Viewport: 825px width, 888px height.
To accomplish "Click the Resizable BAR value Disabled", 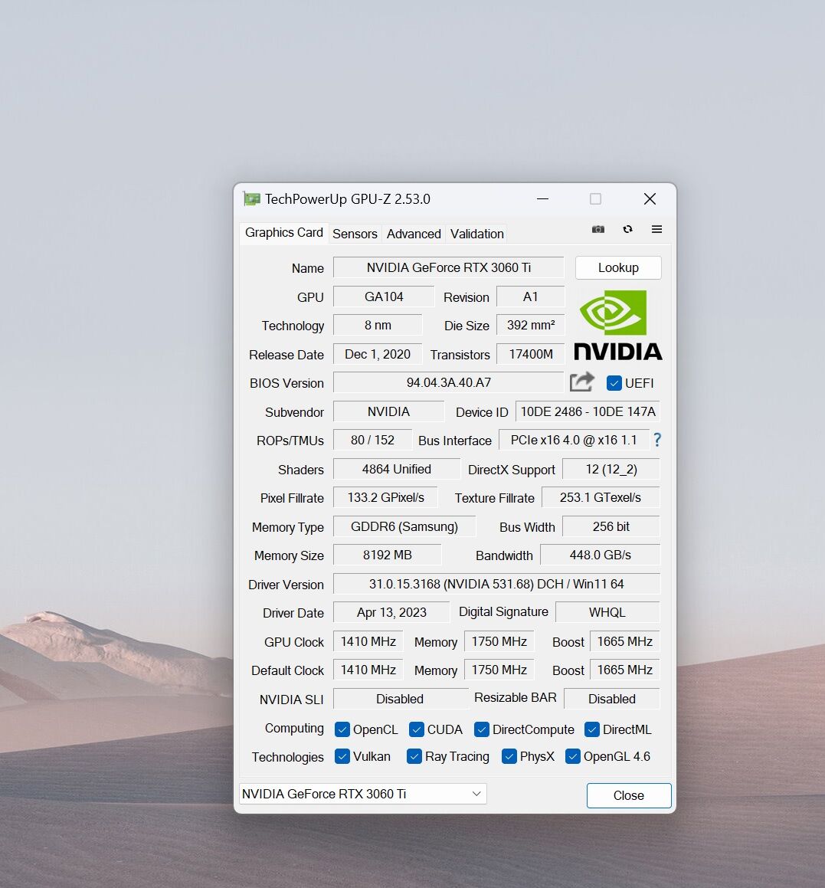I will click(x=612, y=699).
